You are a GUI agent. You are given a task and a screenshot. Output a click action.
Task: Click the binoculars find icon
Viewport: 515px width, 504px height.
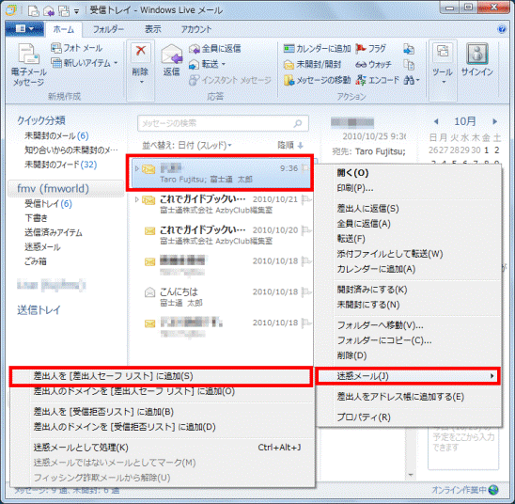point(409,80)
